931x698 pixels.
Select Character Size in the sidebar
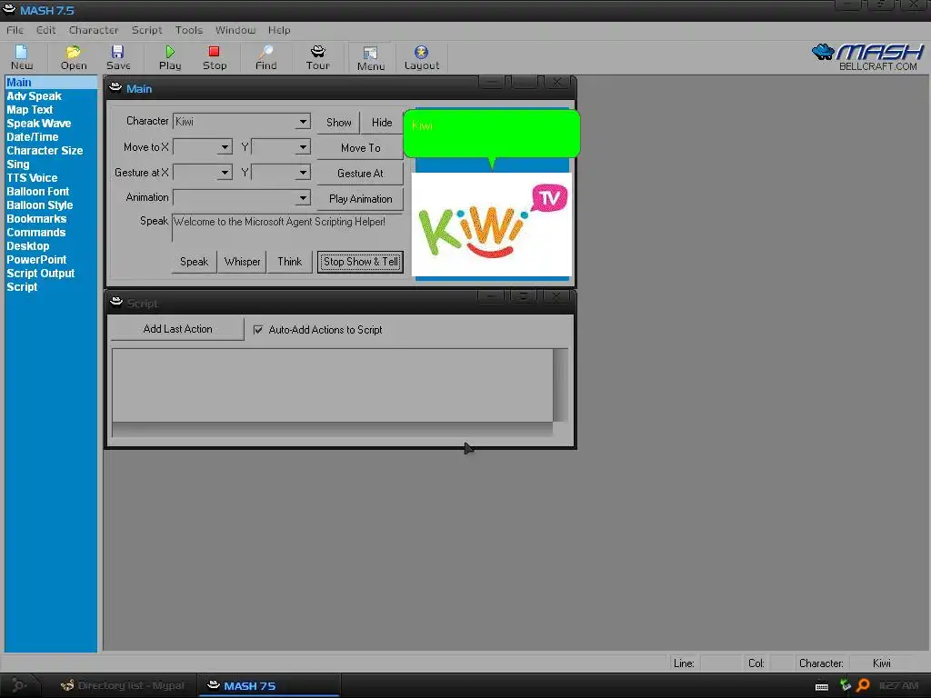pyautogui.click(x=45, y=151)
